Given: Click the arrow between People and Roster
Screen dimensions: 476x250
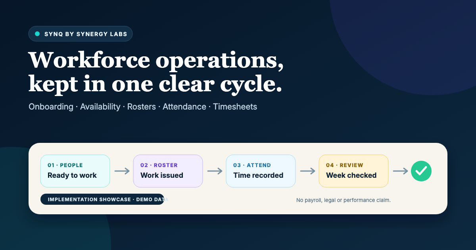Looking at the screenshot, I should pyautogui.click(x=122, y=171).
